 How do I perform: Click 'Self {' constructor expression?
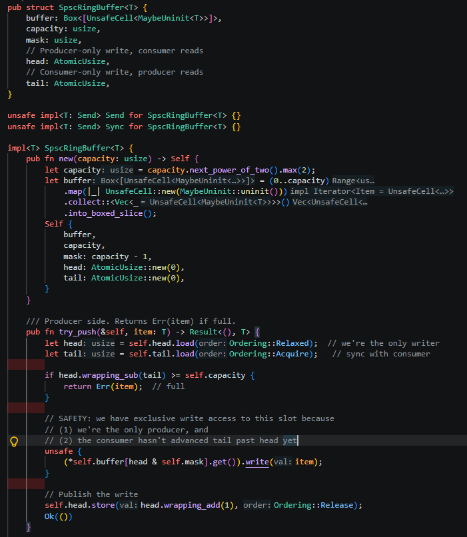coord(58,224)
